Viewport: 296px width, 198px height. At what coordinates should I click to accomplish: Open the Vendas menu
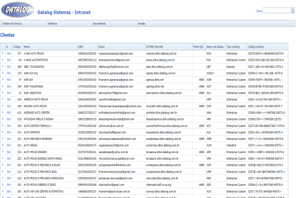(141, 23)
